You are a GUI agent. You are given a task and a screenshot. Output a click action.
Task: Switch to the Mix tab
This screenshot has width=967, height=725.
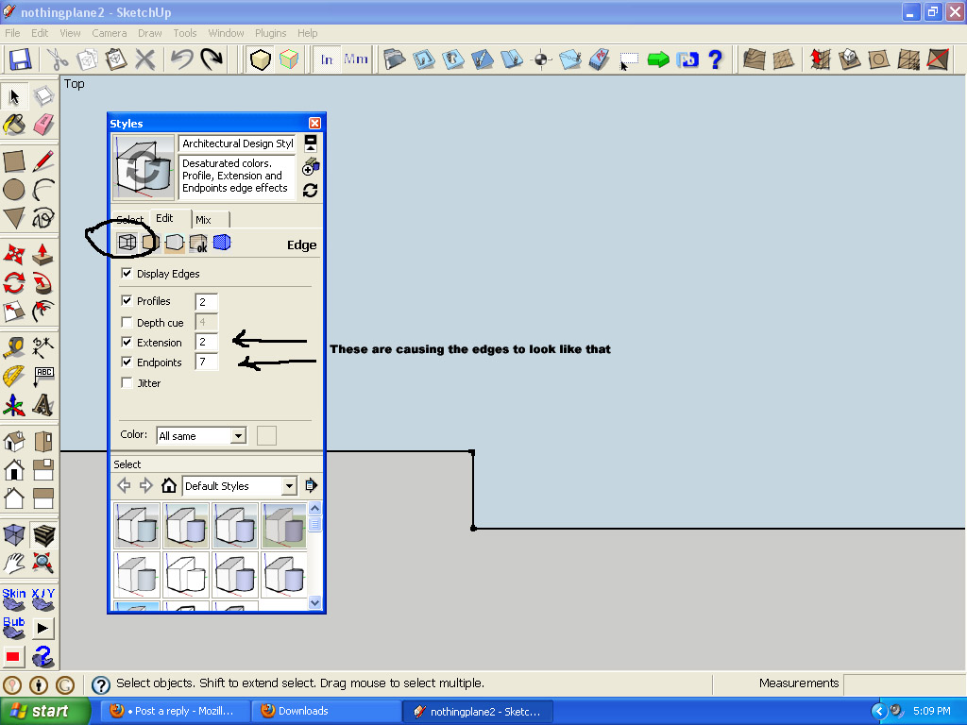[x=203, y=220]
